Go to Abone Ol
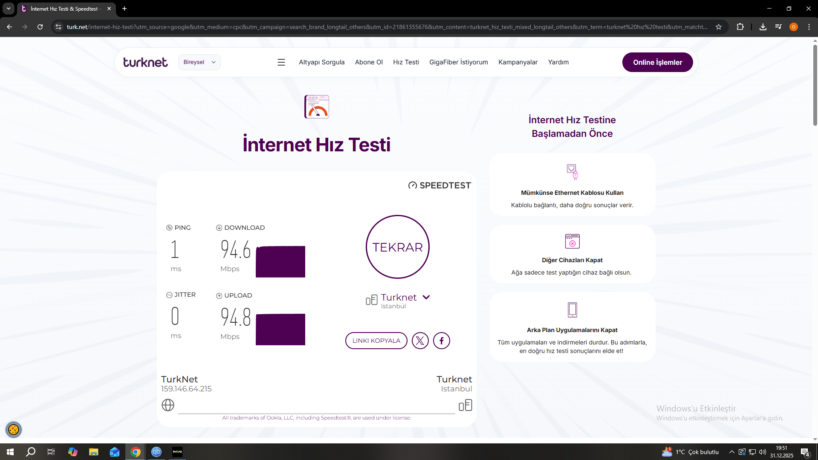The image size is (818, 460). (369, 62)
